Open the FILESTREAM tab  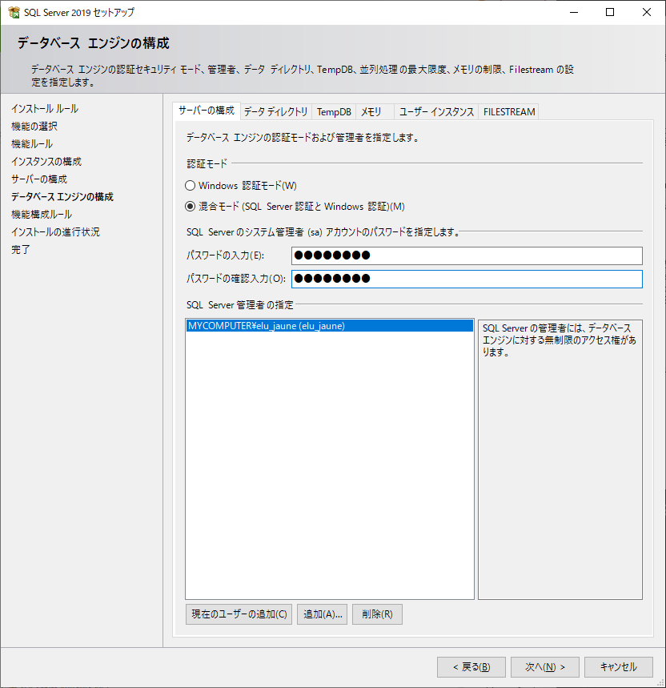click(509, 112)
